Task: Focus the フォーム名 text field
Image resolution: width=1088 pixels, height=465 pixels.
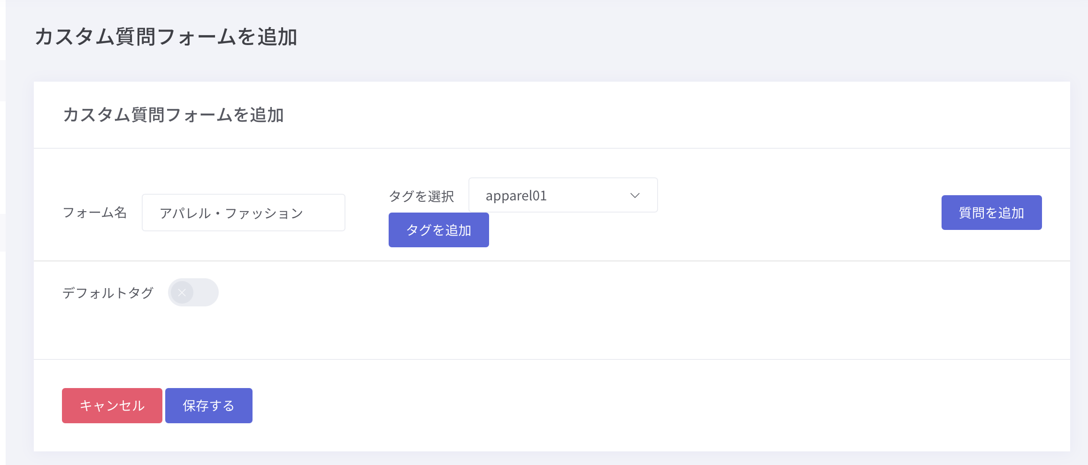Action: 243,213
